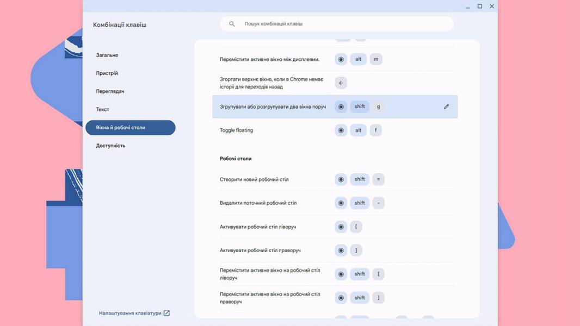Click '[' key in 'Активувати робочий стіл ліворуч' row
The height and width of the screenshot is (326, 580).
pyautogui.click(x=356, y=227)
